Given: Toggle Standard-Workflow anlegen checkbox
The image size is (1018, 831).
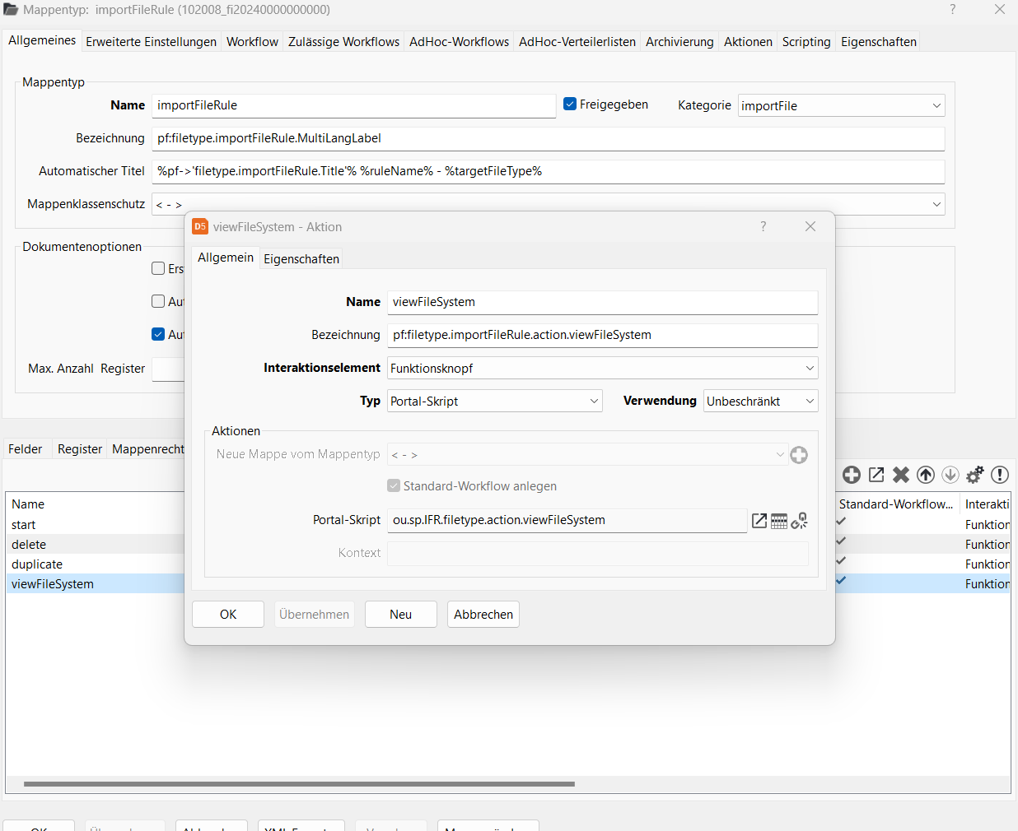Looking at the screenshot, I should [x=394, y=485].
